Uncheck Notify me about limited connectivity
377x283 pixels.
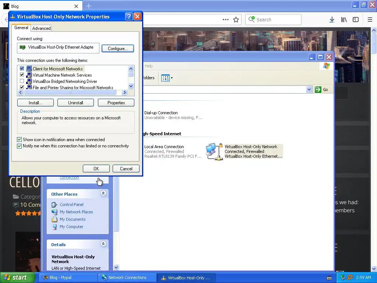(19, 146)
